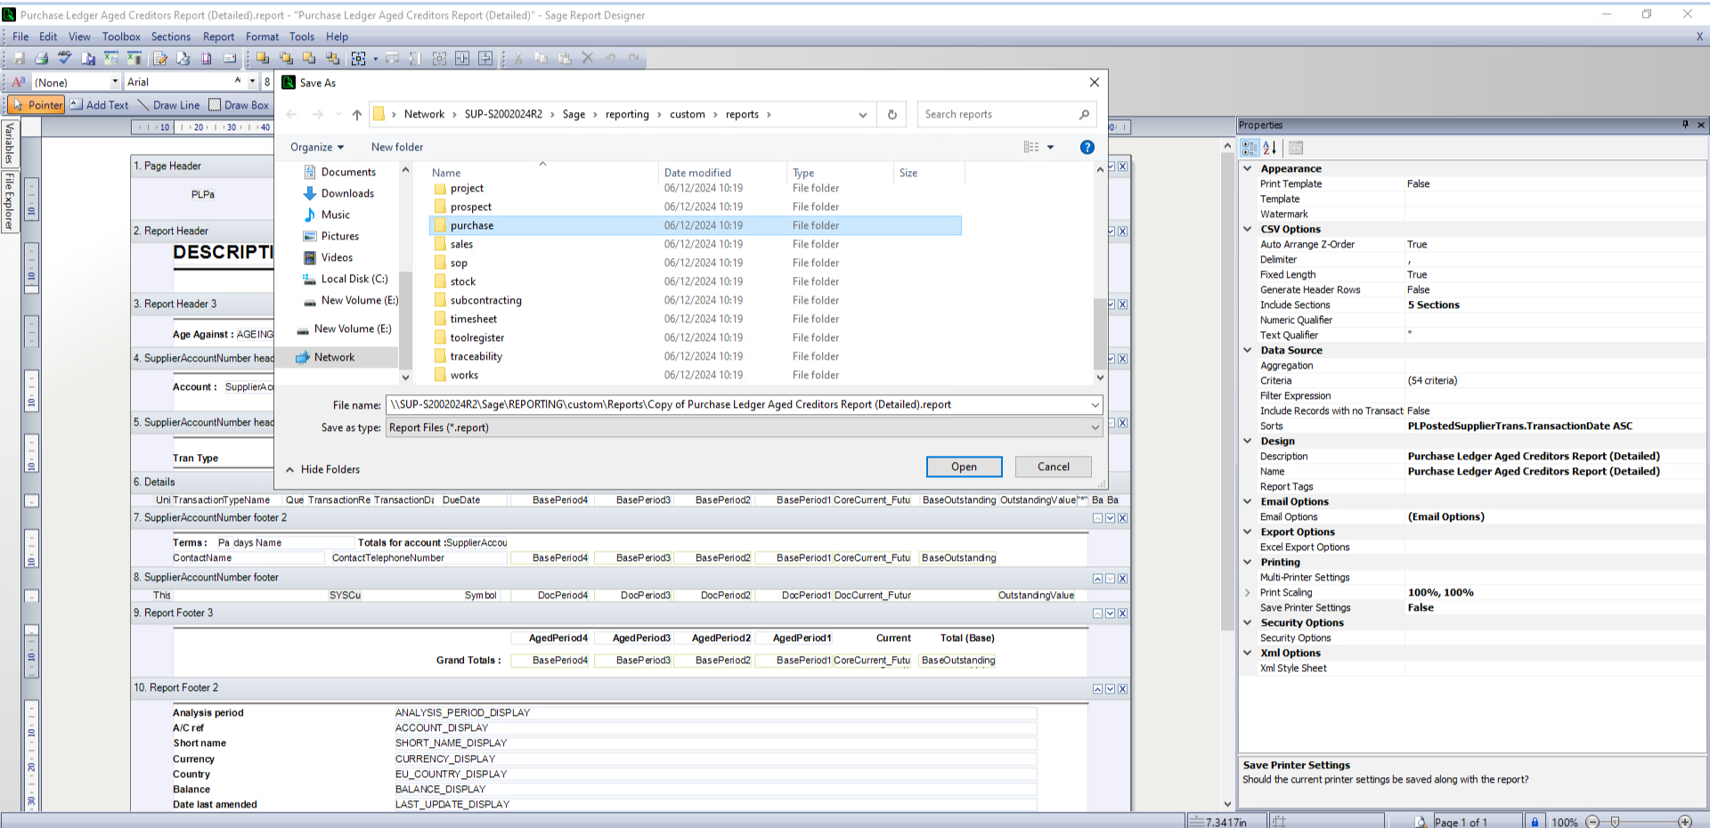This screenshot has width=1710, height=828.
Task: Click the File name input field
Action: [737, 404]
